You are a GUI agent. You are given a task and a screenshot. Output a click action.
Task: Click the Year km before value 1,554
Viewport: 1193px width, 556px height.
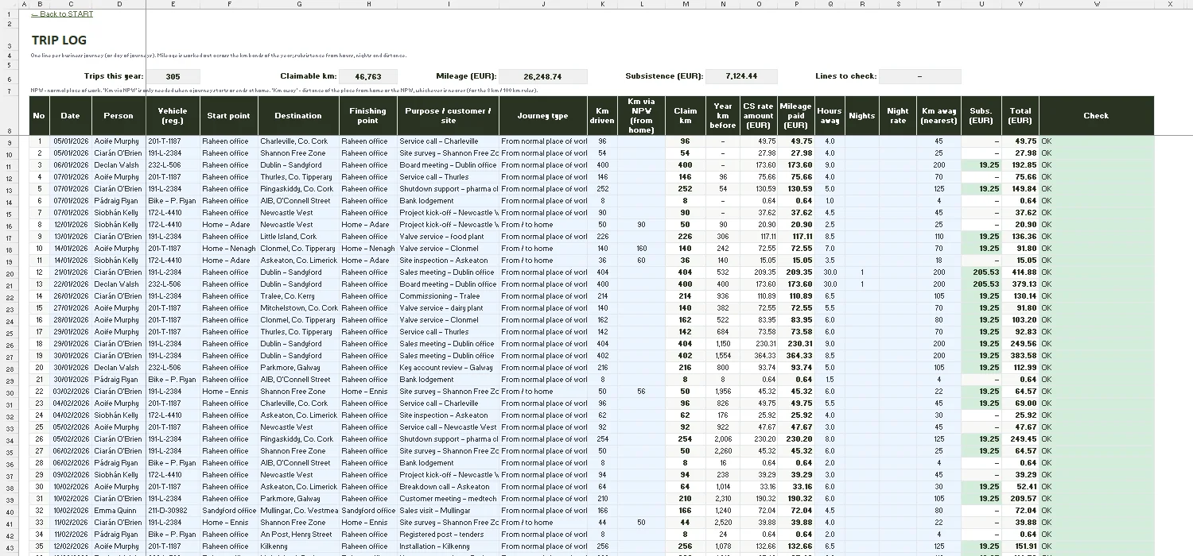click(x=723, y=356)
